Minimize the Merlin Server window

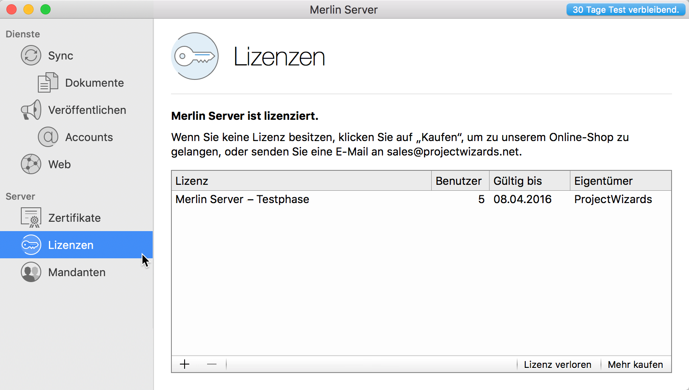[28, 9]
